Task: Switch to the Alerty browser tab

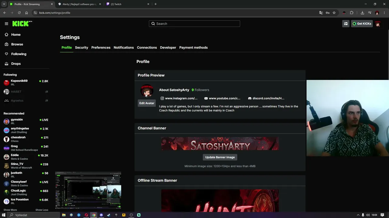Action: point(80,4)
